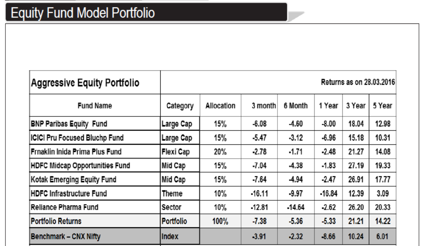Image resolution: width=424 pixels, height=246 pixels.
Task: Click HDFC Midcap Opportunities Fund name
Action: [x=80, y=165]
